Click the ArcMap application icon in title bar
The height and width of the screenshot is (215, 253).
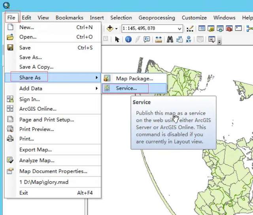tap(6, 5)
